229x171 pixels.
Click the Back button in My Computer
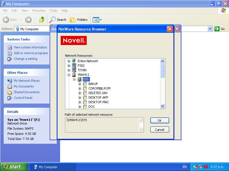click(10, 20)
